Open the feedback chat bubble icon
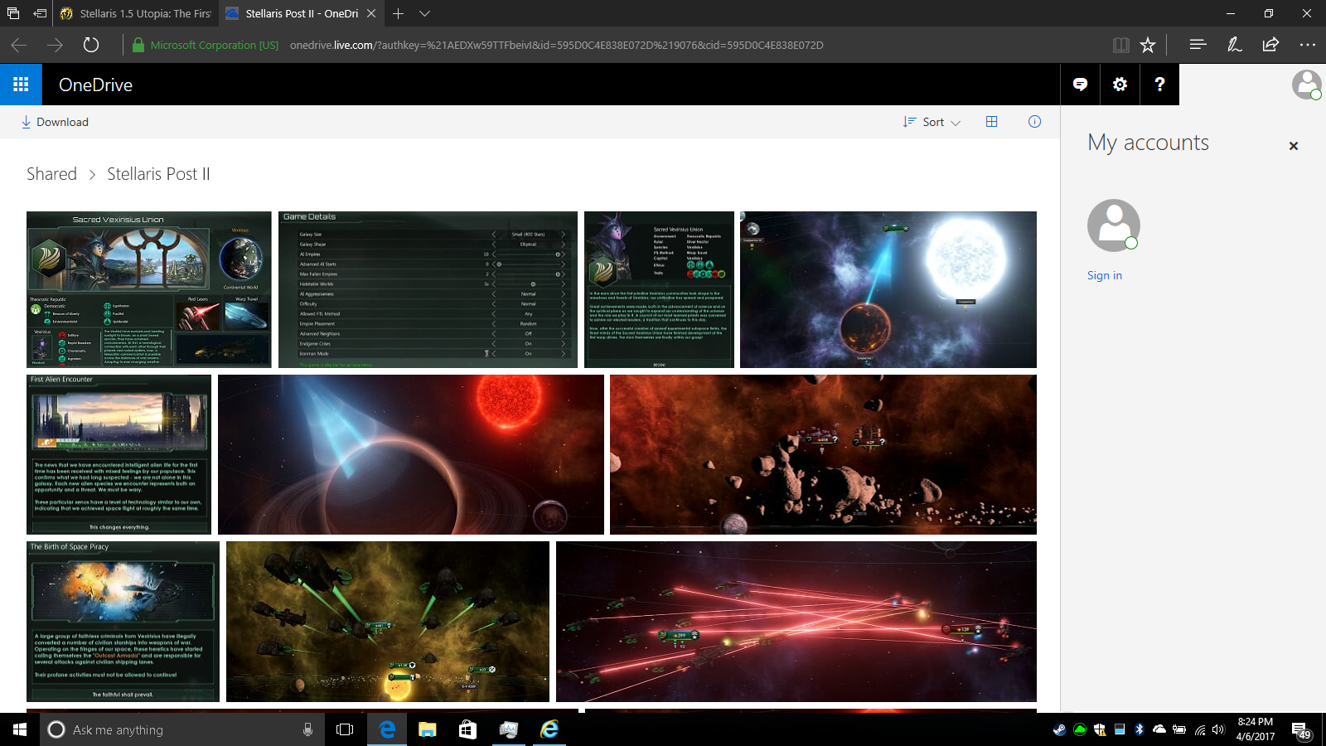 [1080, 85]
